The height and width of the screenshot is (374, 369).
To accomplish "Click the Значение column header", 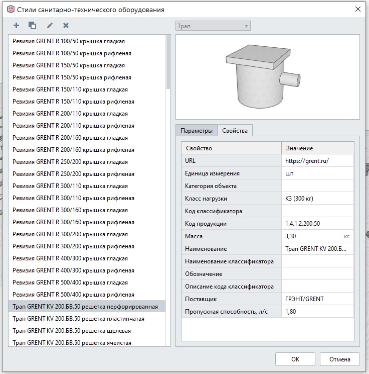I will click(318, 148).
